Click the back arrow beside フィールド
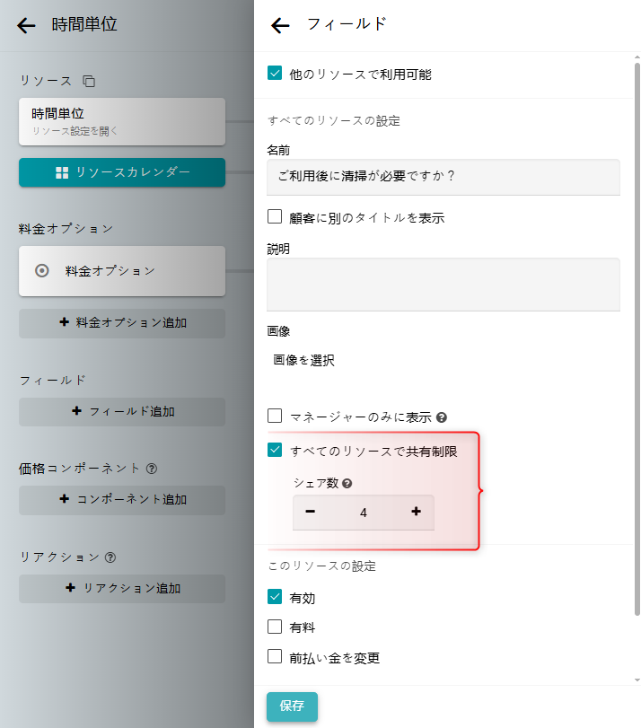Viewport: 641px width, 728px height. 280,26
